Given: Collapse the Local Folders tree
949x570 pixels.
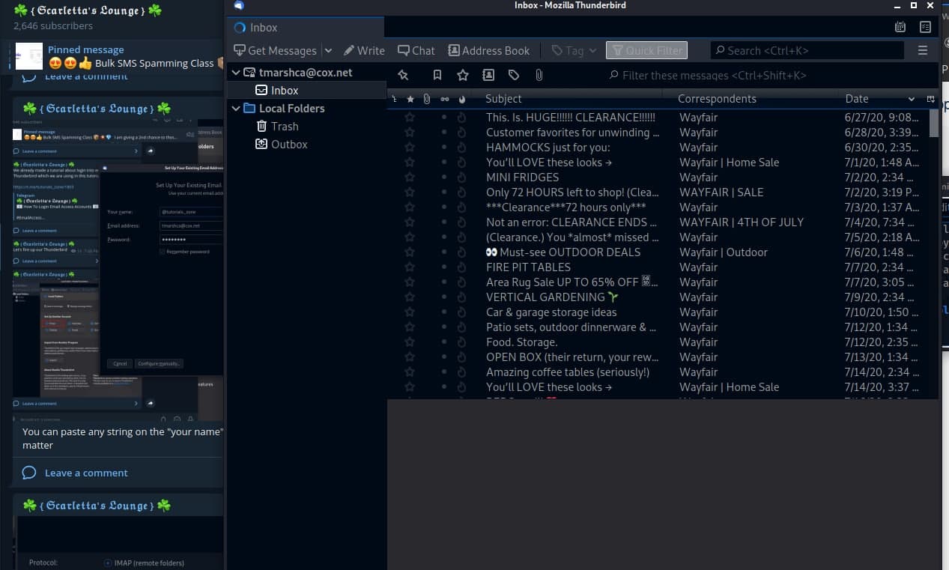Looking at the screenshot, I should [x=236, y=109].
